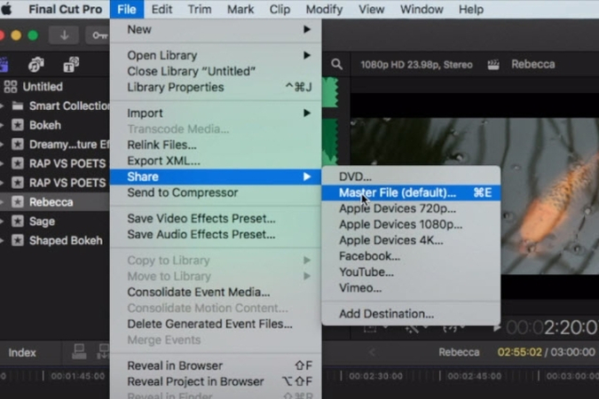Click the 02:55:02 / 03:00:00 duration
The image size is (599, 399).
click(547, 352)
